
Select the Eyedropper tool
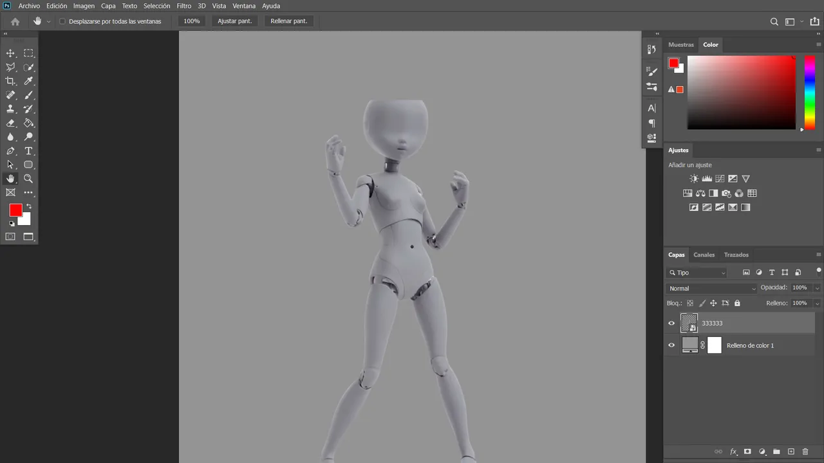[28, 81]
